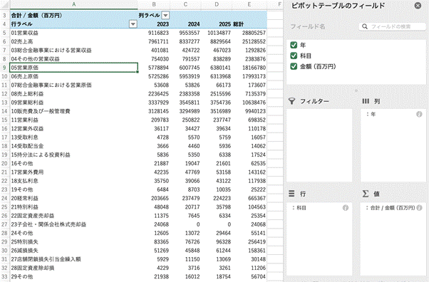Click cell 02売上高
Image resolution: width=429 pixels, height=282 pixels.
(x=74, y=41)
